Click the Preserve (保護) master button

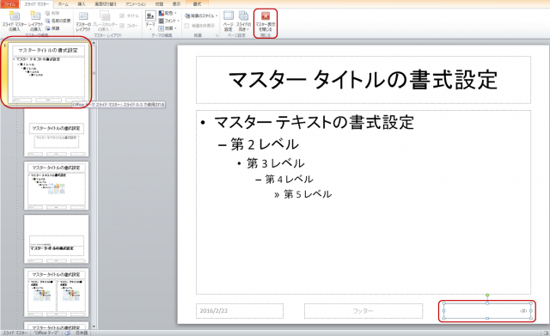click(52, 28)
